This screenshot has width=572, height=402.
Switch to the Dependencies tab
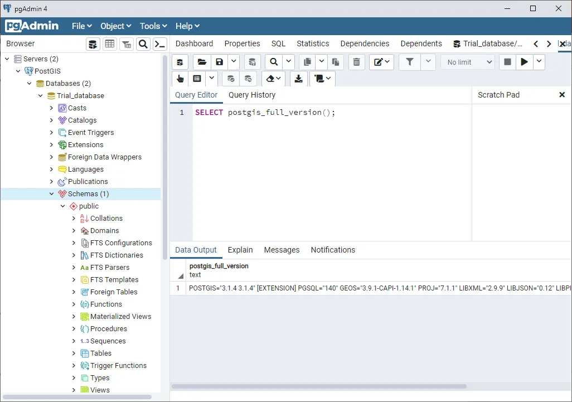coord(365,44)
